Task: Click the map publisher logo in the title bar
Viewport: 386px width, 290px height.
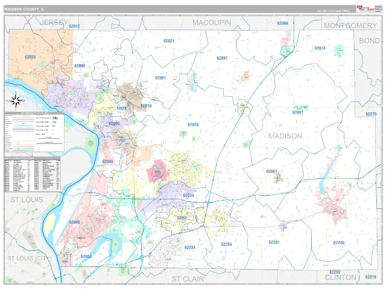Action: tap(365, 9)
